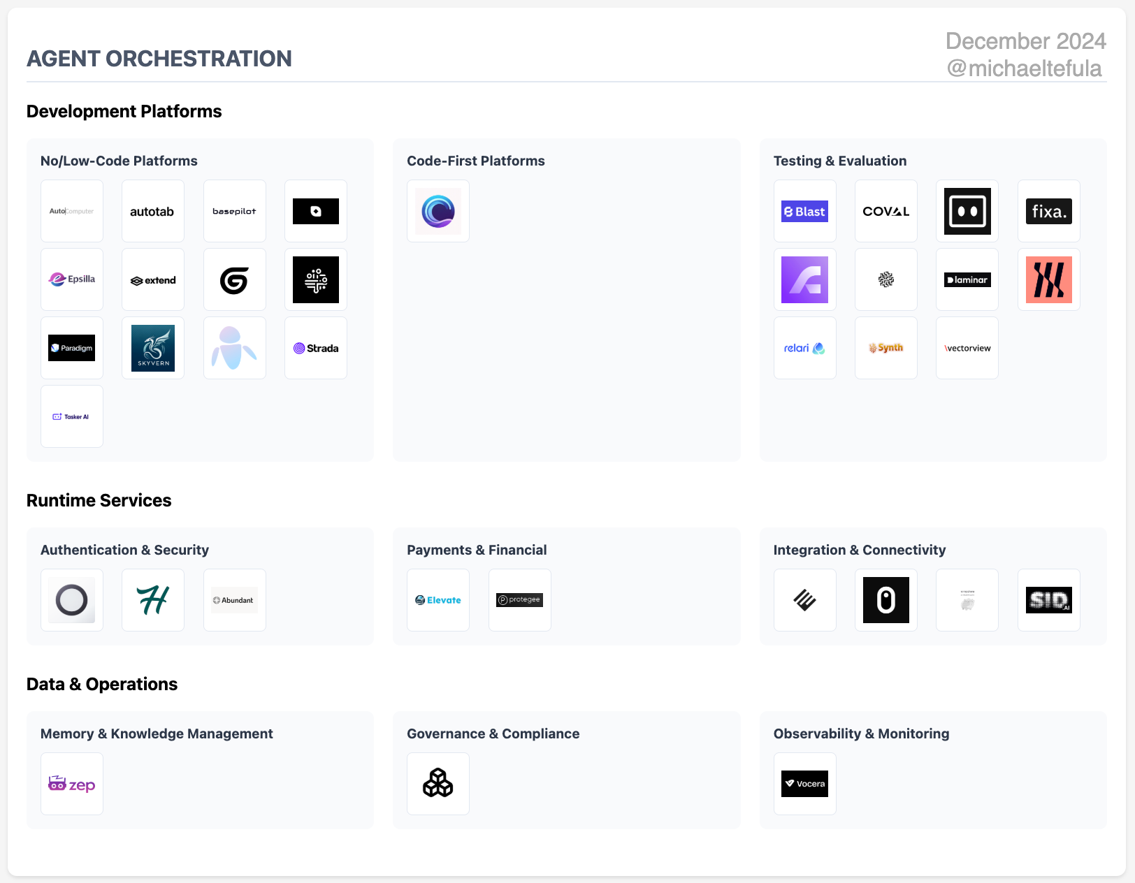Select the COVAL logo tile

pyautogui.click(x=885, y=211)
